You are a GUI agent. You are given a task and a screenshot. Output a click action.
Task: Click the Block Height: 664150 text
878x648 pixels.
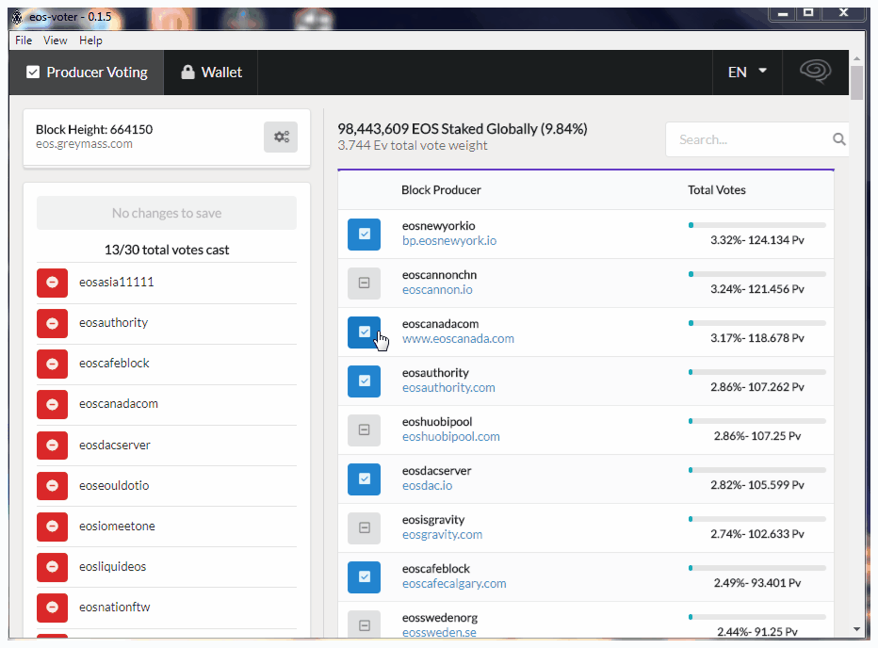point(94,129)
